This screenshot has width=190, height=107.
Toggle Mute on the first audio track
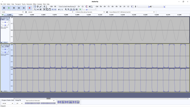[3, 20]
